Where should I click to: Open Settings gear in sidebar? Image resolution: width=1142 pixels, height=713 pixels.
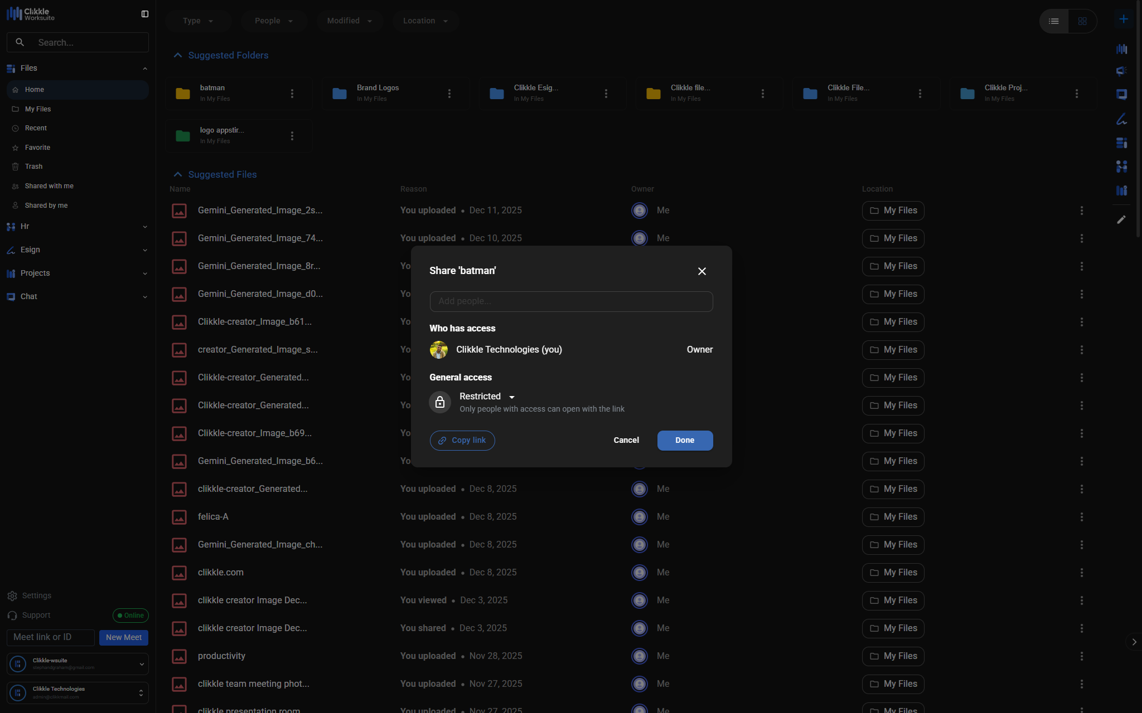(13, 596)
